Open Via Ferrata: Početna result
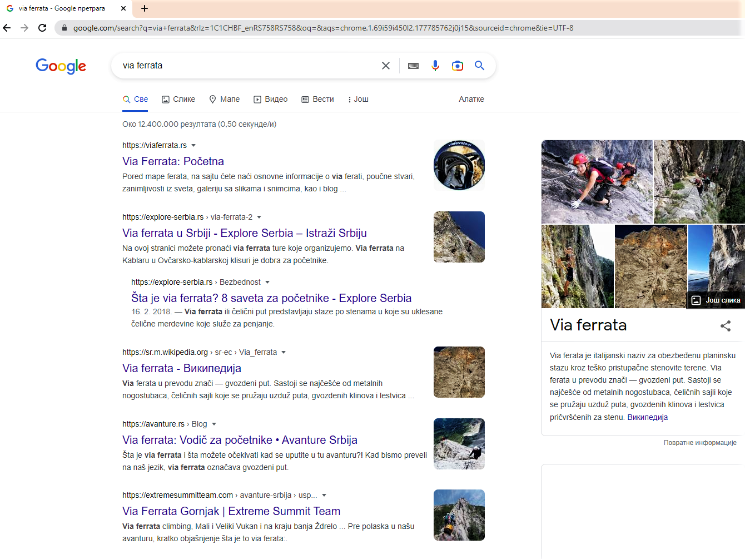This screenshot has height=559, width=745. coord(173,161)
